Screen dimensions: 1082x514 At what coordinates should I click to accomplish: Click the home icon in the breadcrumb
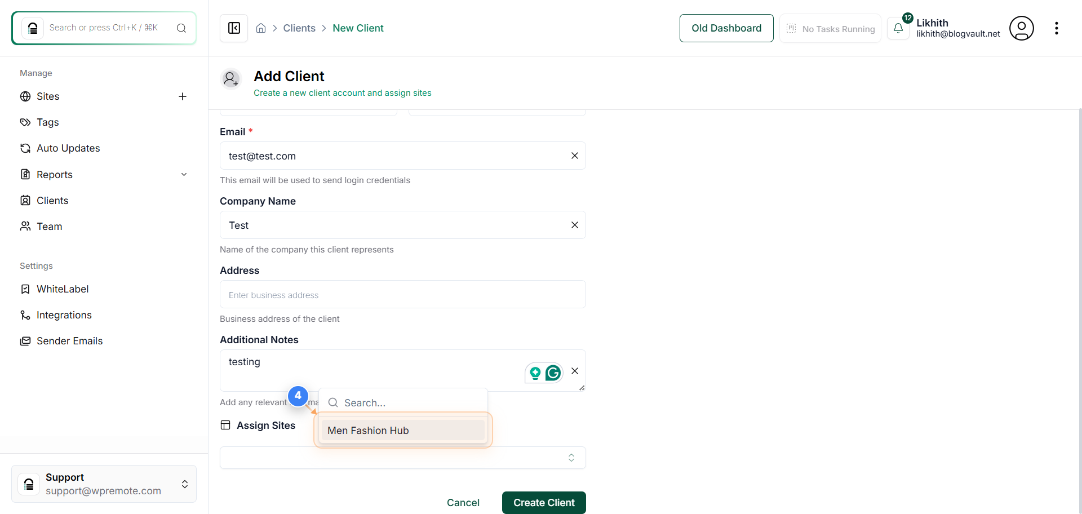coord(260,28)
